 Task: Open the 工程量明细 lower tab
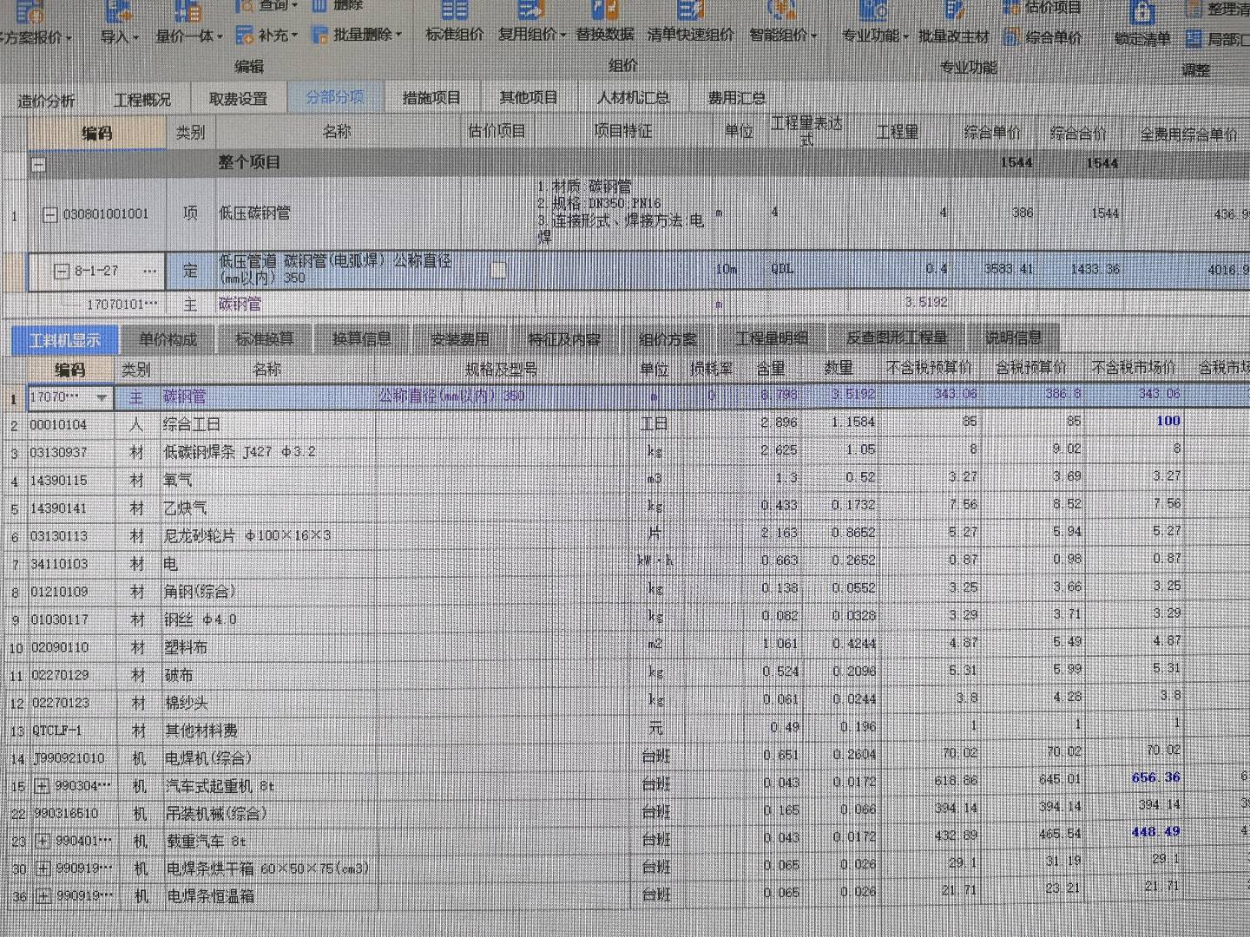pyautogui.click(x=772, y=338)
